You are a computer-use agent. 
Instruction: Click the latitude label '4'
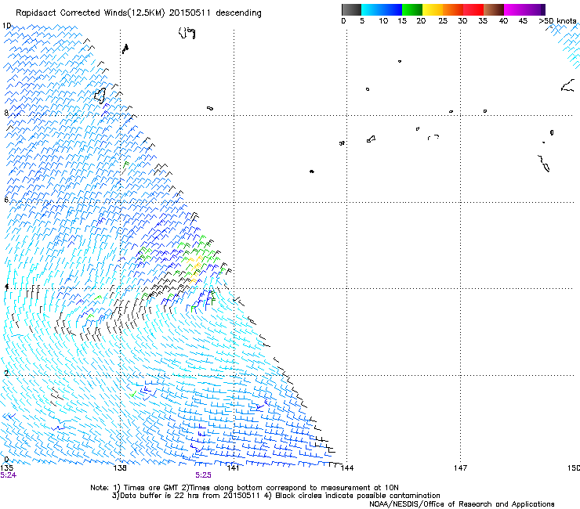tap(6, 287)
